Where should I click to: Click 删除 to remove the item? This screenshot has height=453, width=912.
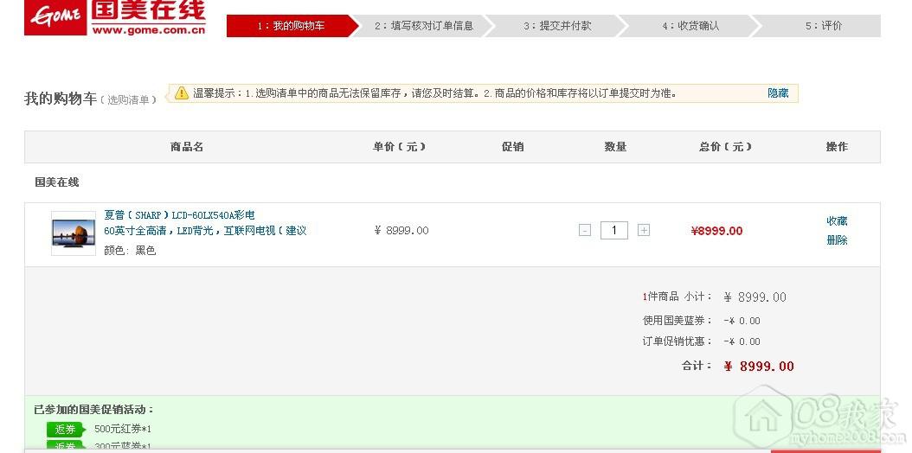pos(837,240)
